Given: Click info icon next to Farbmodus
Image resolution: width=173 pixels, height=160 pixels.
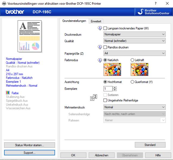Looking at the screenshot, I should 100,60.
